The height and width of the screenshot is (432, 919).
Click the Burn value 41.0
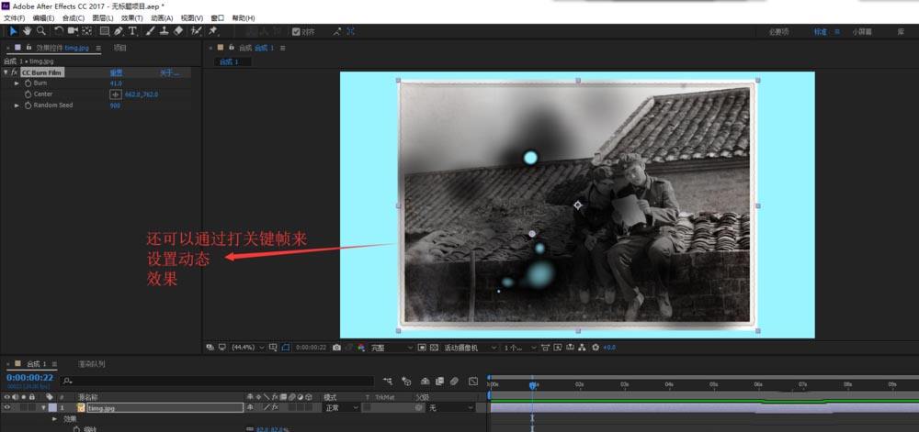pyautogui.click(x=116, y=83)
